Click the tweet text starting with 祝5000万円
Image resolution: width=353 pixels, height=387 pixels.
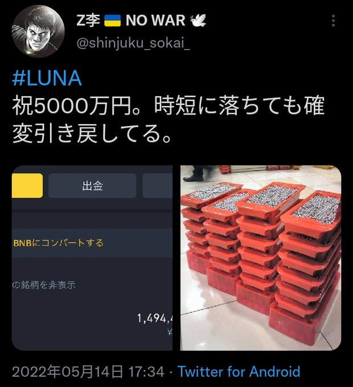tap(169, 120)
